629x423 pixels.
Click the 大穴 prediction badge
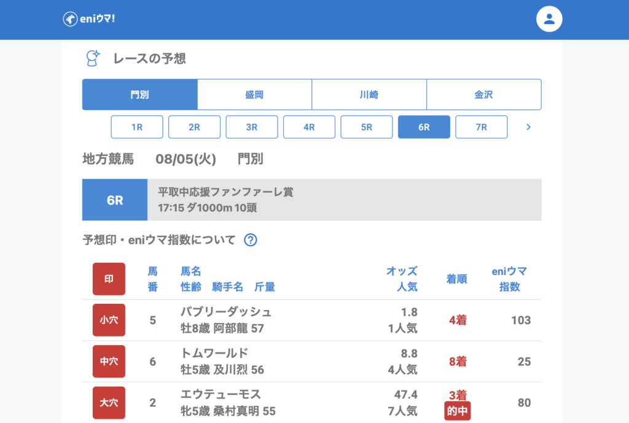109,403
